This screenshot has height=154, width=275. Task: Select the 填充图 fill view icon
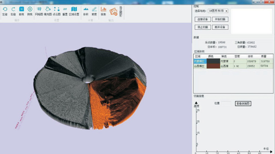pyautogui.click(x=48, y=10)
